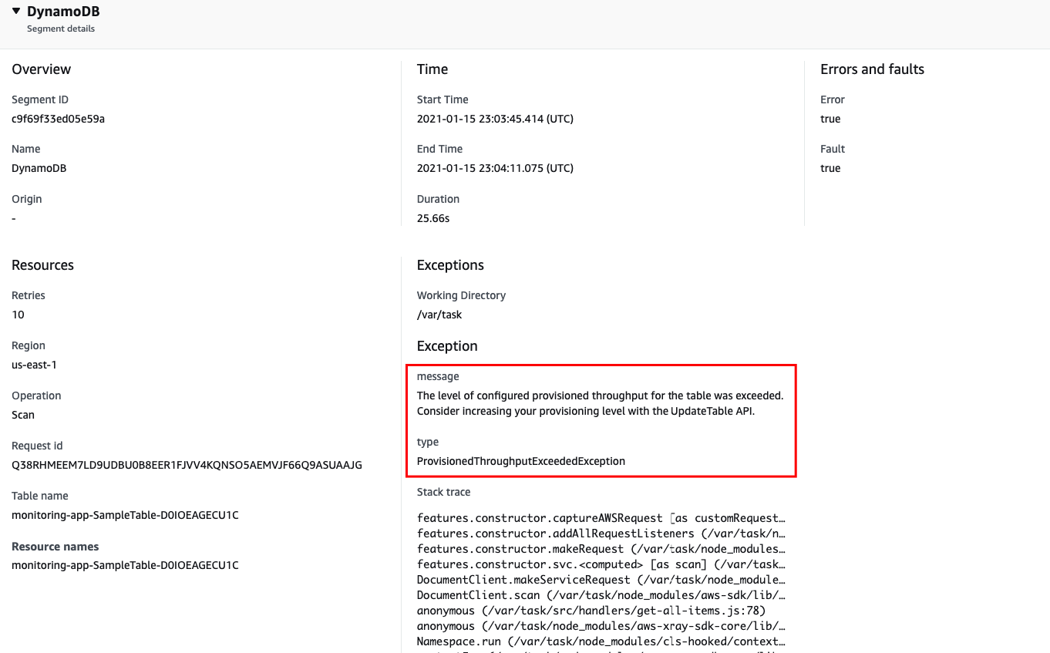Select the features.constructor.makeRequest stack trace line
1050x653 pixels.
[601, 549]
